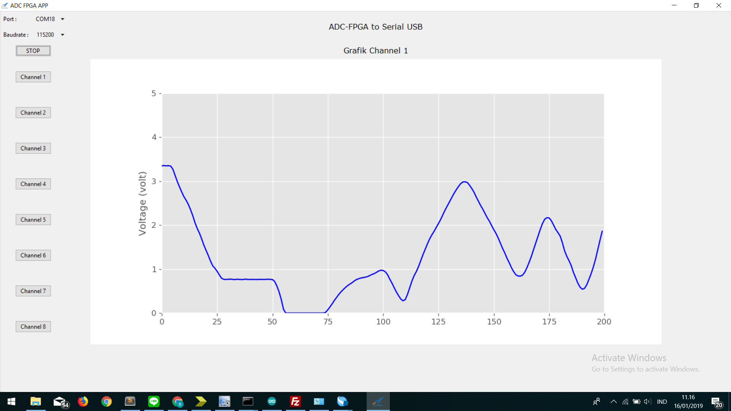731x411 pixels.
Task: Show Channel 8 graph
Action: (33, 327)
